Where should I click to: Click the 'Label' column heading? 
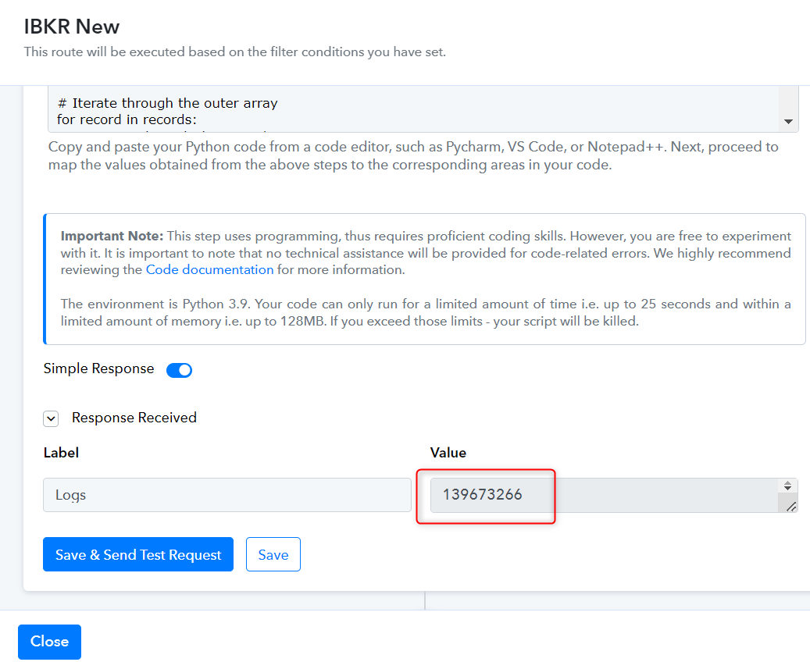tap(61, 453)
